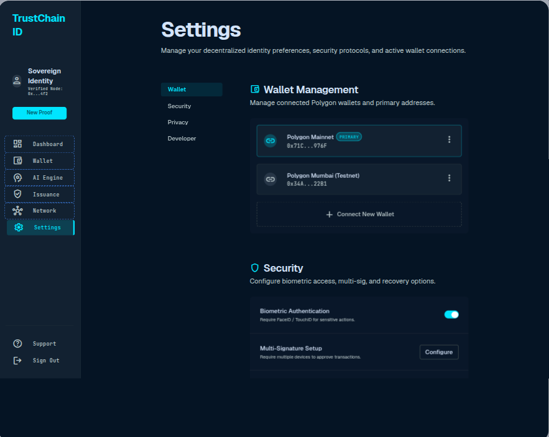Click the address 0x71C...976F
This screenshot has width=549, height=437.
coord(307,145)
